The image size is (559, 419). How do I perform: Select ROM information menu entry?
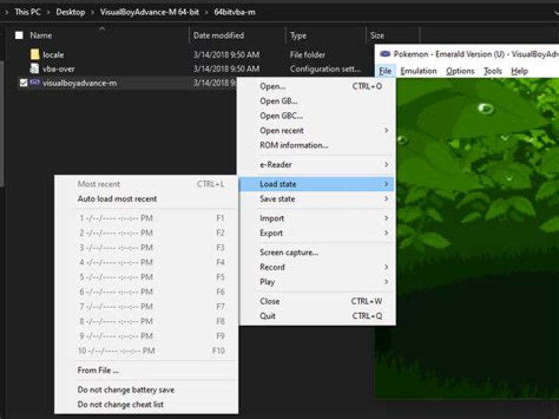pyautogui.click(x=293, y=145)
